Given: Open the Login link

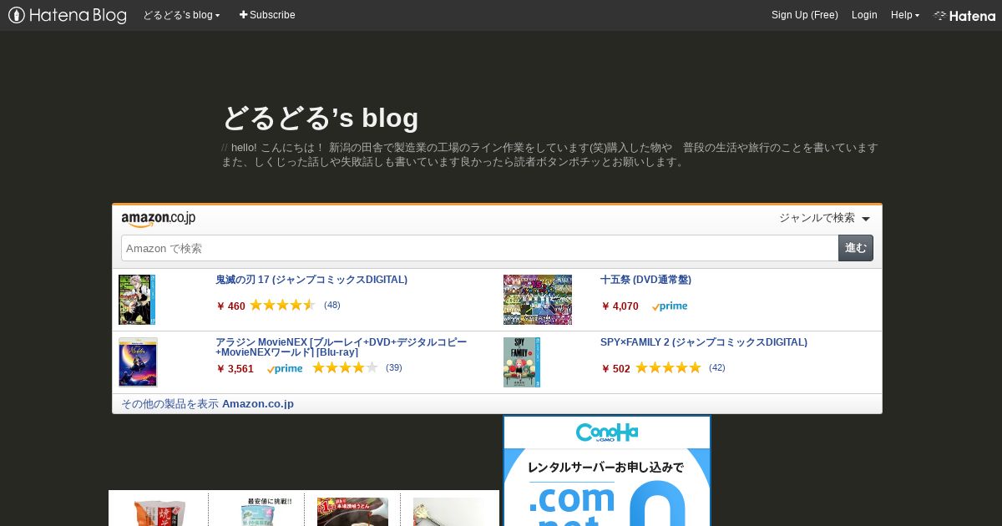Looking at the screenshot, I should pos(864,15).
